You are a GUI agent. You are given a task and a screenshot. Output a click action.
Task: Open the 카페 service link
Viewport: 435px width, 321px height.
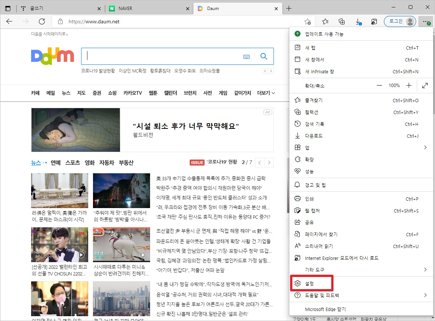pyautogui.click(x=35, y=93)
